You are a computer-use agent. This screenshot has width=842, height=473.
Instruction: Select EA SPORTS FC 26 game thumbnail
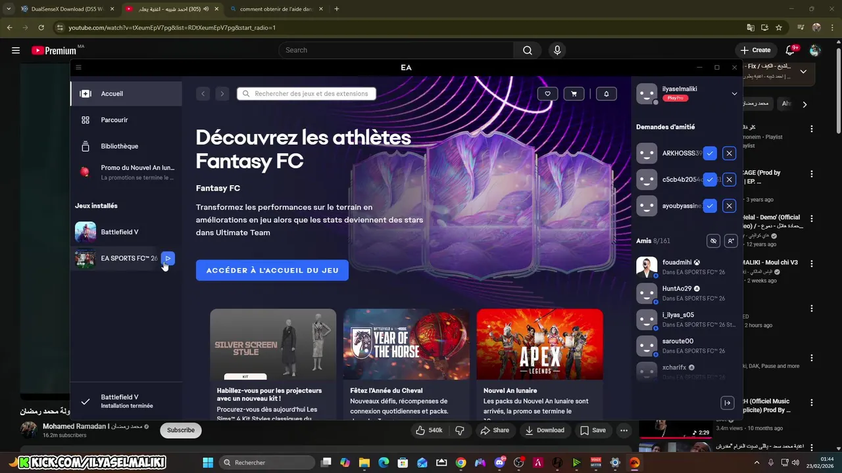pyautogui.click(x=86, y=258)
